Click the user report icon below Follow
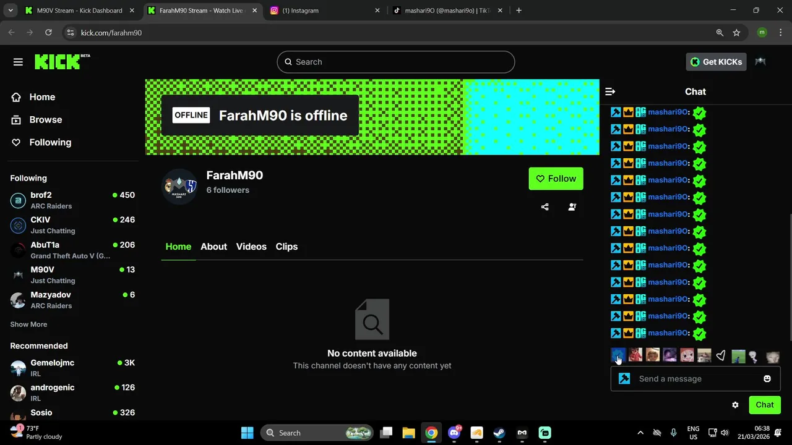Image resolution: width=792 pixels, height=445 pixels. click(572, 207)
